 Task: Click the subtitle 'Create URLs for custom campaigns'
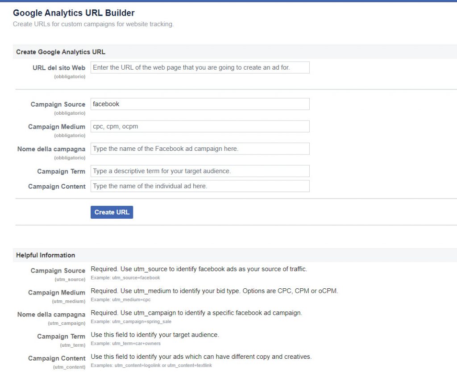tap(93, 24)
